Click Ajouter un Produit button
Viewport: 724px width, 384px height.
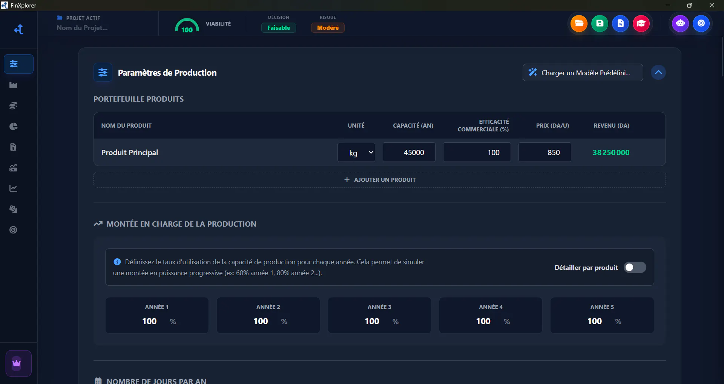point(380,180)
